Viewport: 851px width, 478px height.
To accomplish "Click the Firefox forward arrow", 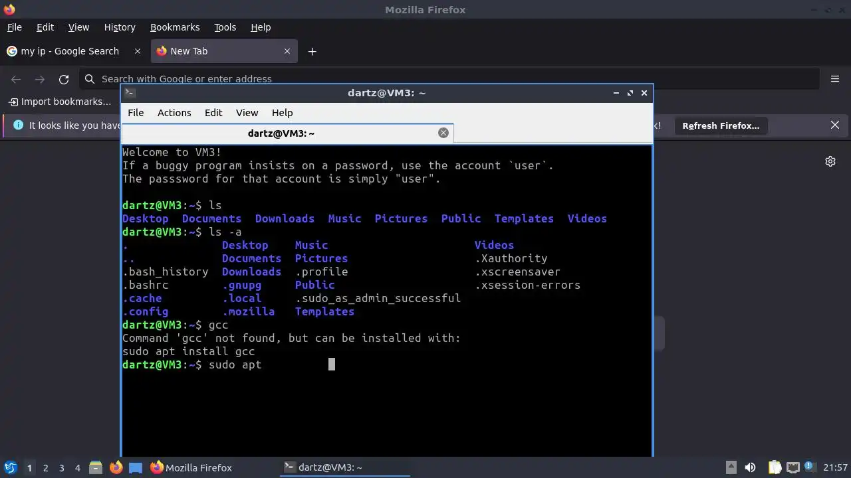I will coord(40,79).
